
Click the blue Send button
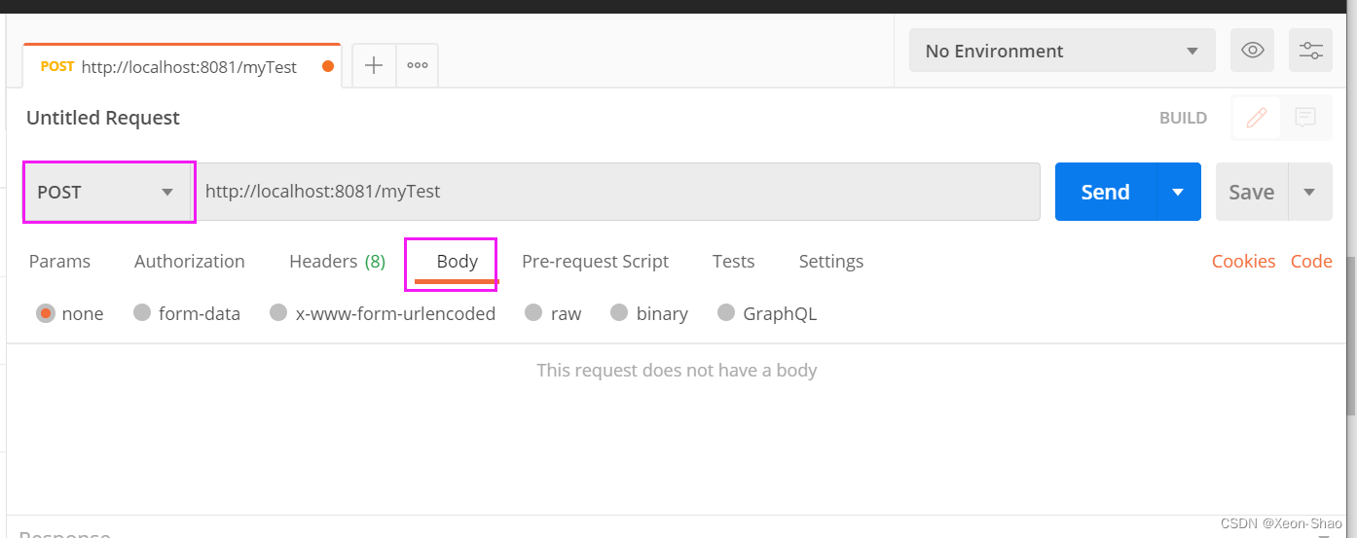[1106, 192]
